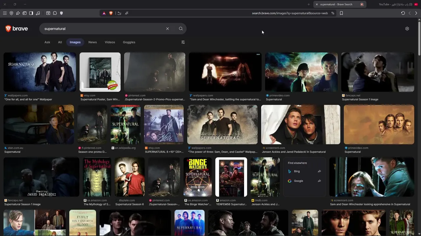Toggle the browser sidebar panel icon
This screenshot has width=421, height=236.
(x=31, y=13)
